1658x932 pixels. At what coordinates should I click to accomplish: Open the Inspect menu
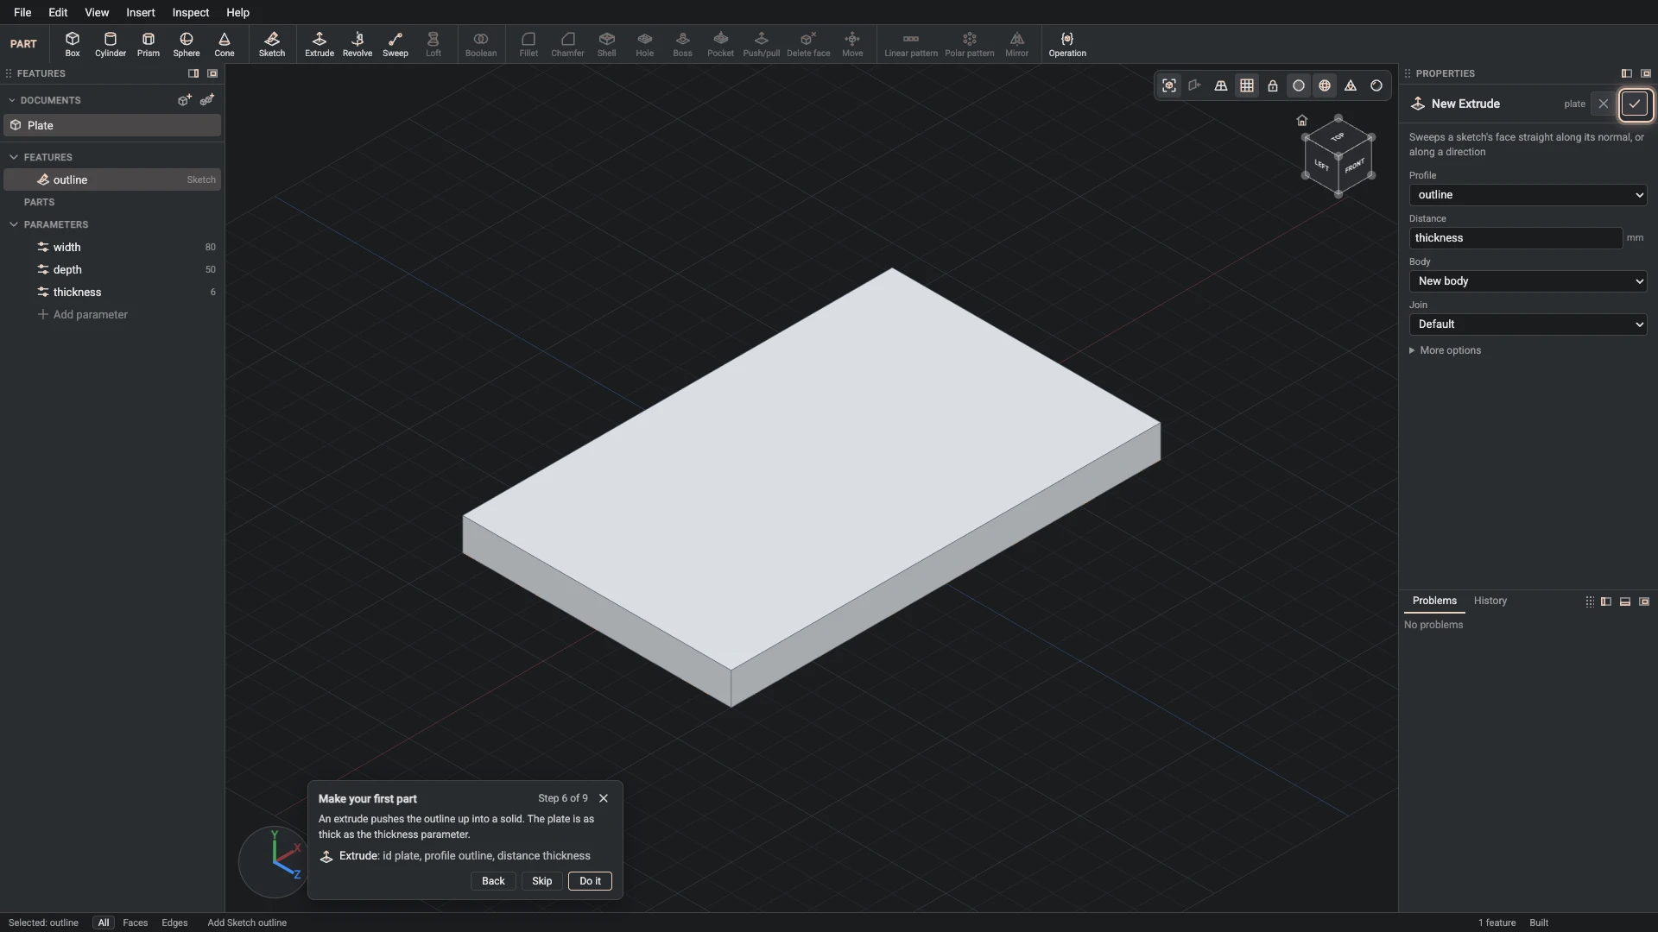(190, 12)
